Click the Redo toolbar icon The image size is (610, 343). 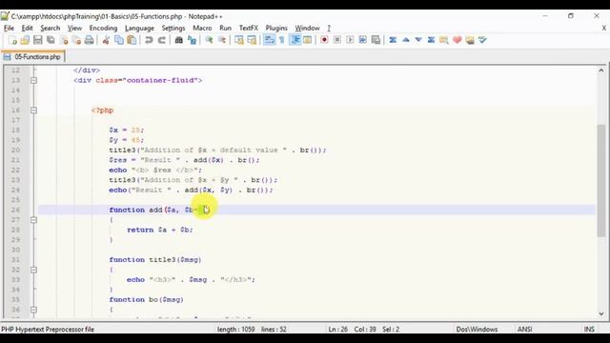point(161,40)
